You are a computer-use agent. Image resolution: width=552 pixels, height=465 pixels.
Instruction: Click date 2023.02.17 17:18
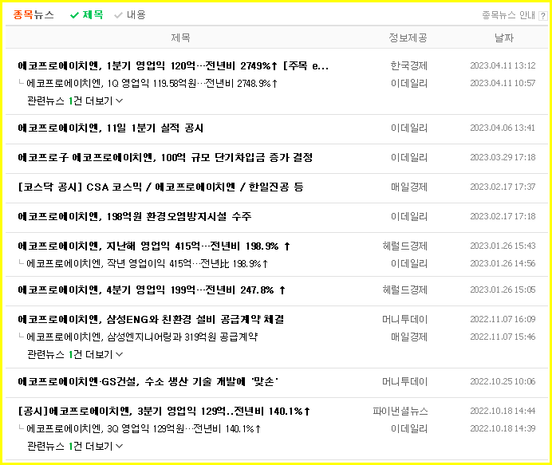[x=503, y=216]
